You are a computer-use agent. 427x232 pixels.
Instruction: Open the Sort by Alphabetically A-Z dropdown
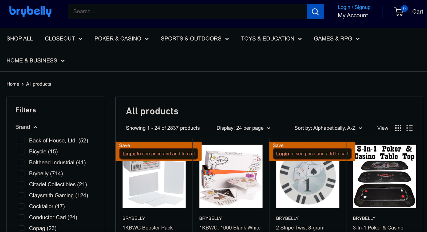328,128
